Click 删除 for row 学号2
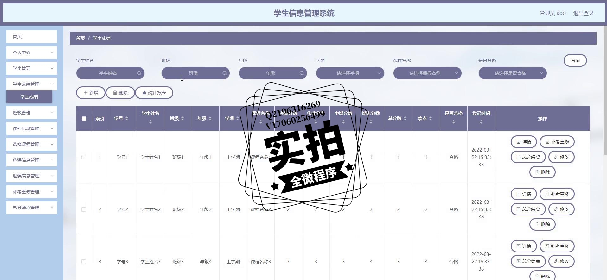The width and height of the screenshot is (607, 280). (542, 224)
